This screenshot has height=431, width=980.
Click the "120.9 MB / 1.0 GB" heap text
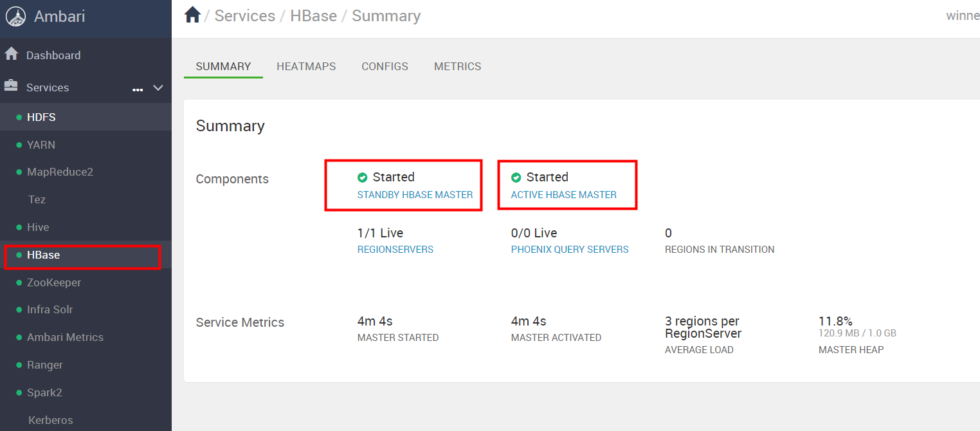(x=857, y=333)
